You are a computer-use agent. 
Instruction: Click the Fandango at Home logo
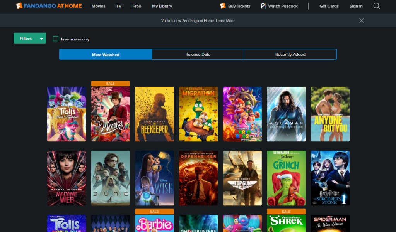[x=49, y=6]
